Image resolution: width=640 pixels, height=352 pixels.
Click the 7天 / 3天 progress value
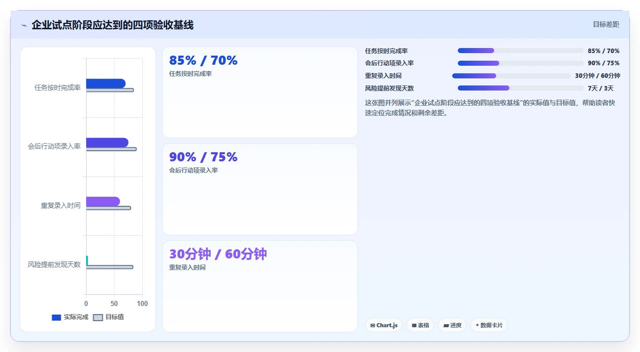[601, 88]
